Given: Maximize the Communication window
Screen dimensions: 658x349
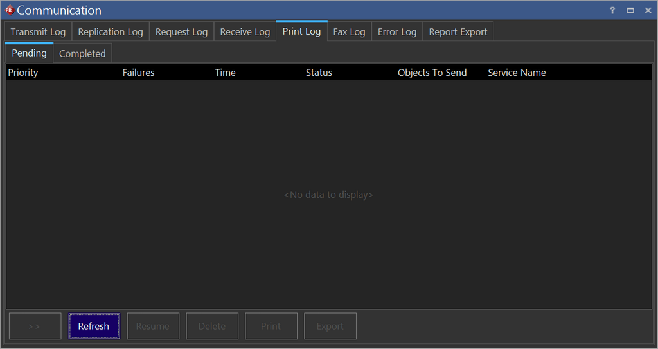Looking at the screenshot, I should pos(630,10).
